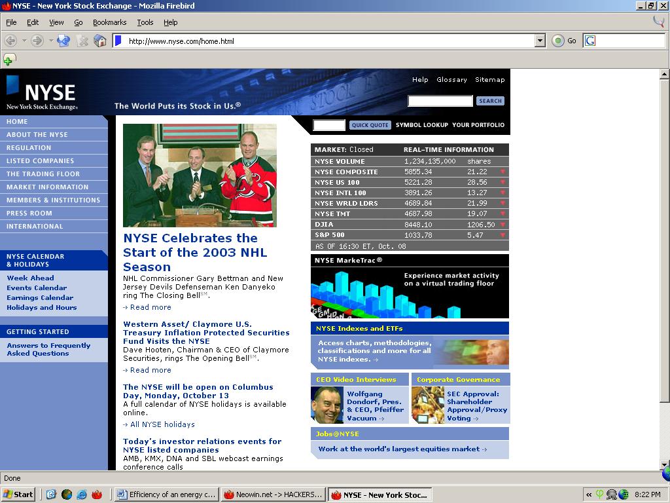Expand the URL bar history dropdown
The width and height of the screenshot is (670, 503).
pyautogui.click(x=540, y=41)
